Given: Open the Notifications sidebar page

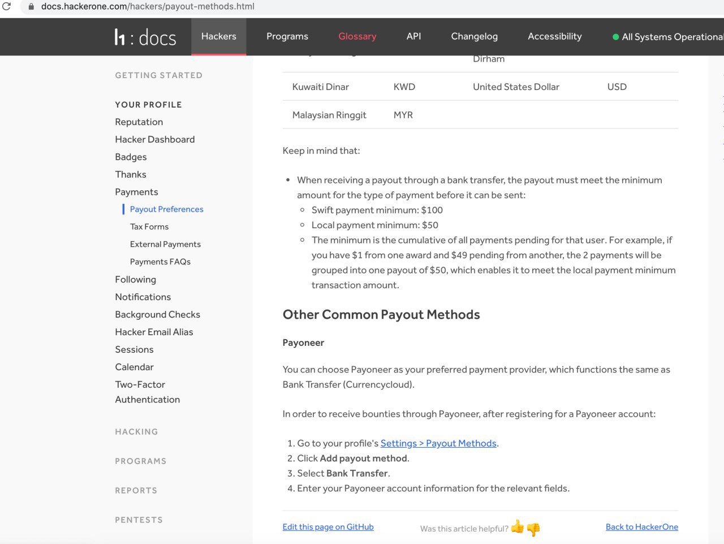Looking at the screenshot, I should 143,297.
